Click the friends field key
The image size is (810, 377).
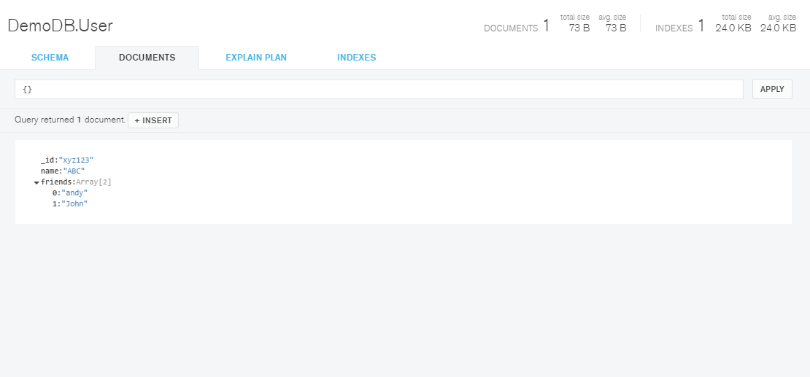pyautogui.click(x=57, y=182)
